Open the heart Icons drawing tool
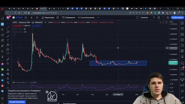Image resolution: width=185 pixels, height=104 pixels. 8,53
